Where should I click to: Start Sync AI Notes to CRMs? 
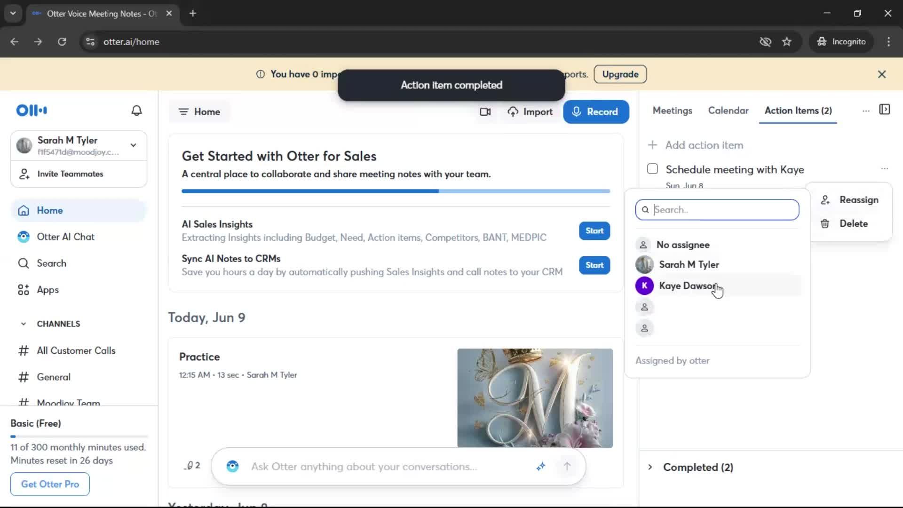[594, 265]
